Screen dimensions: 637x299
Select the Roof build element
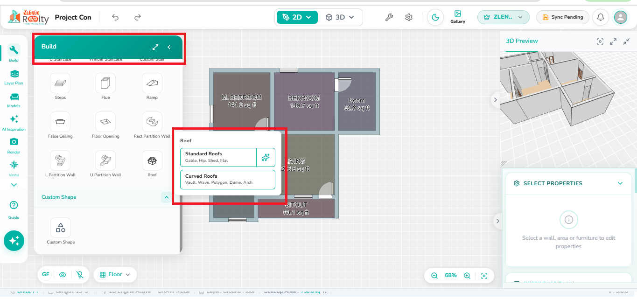152,164
